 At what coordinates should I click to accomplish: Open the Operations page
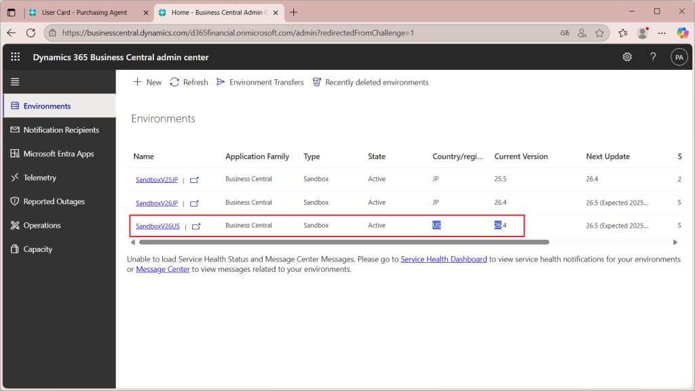coord(60,225)
